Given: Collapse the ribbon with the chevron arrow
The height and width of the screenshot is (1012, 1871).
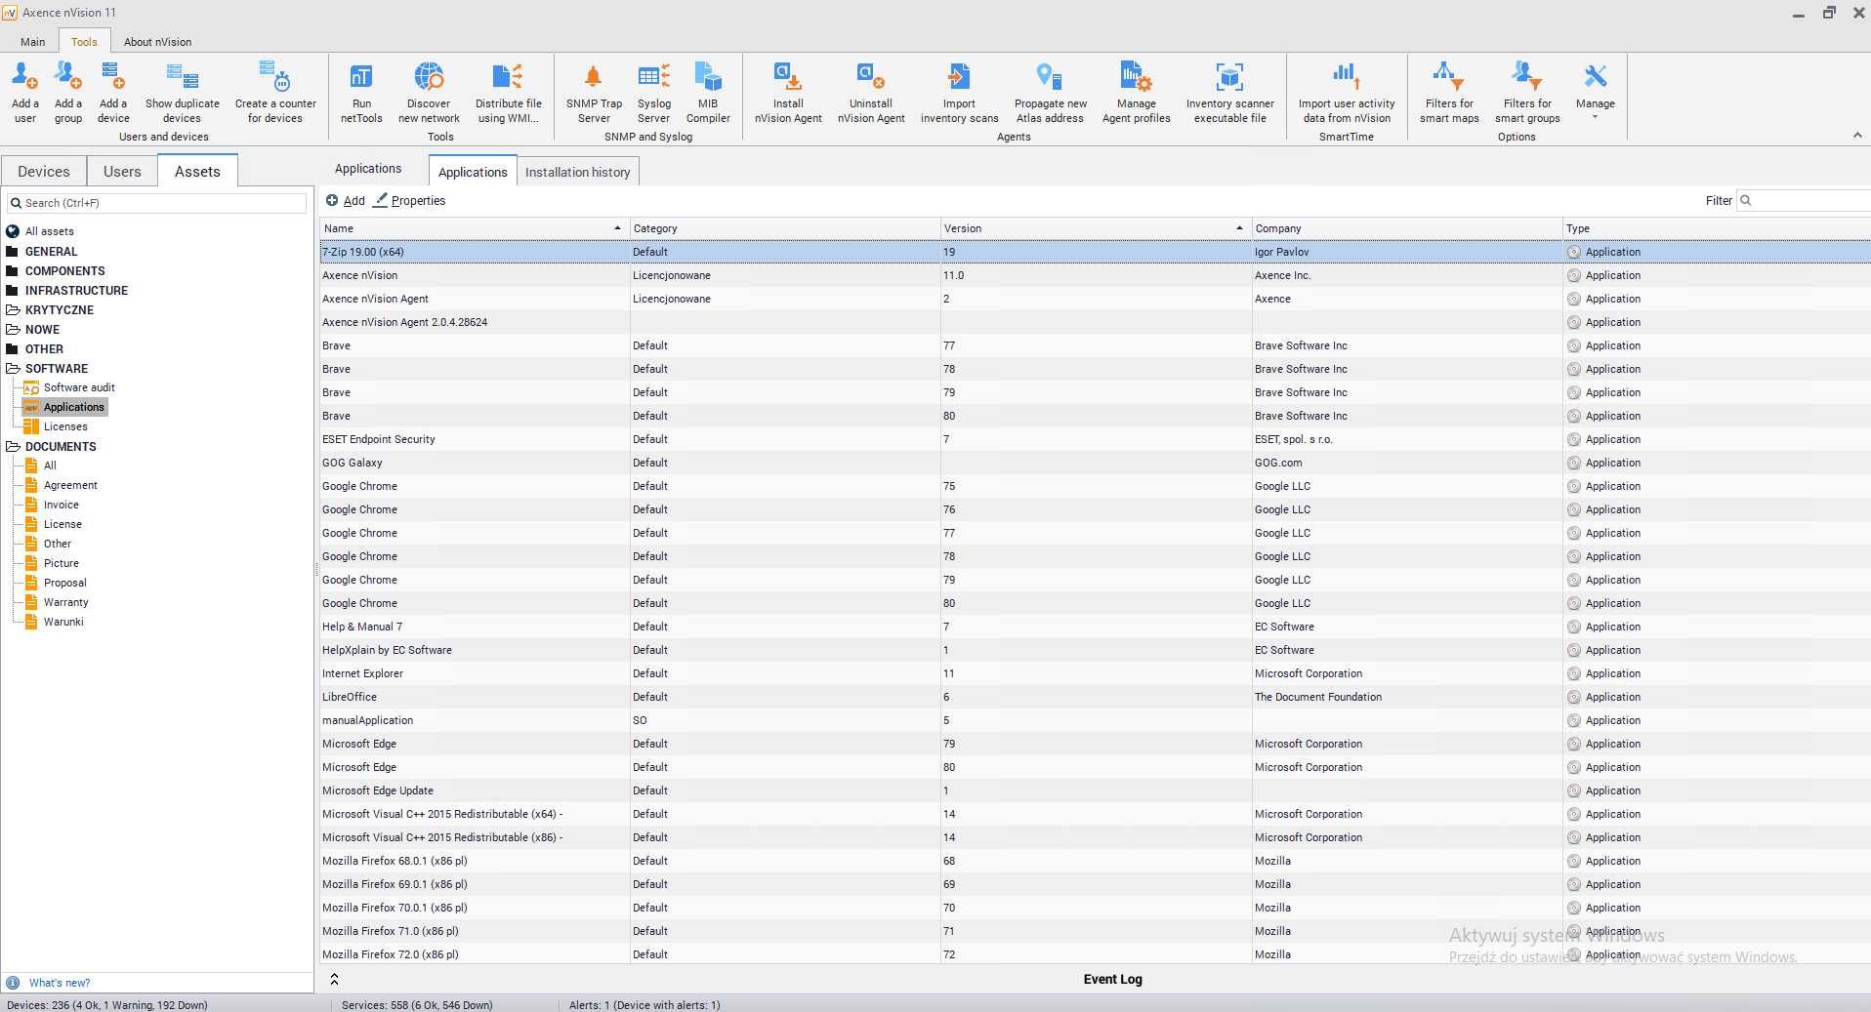Looking at the screenshot, I should (x=1857, y=136).
